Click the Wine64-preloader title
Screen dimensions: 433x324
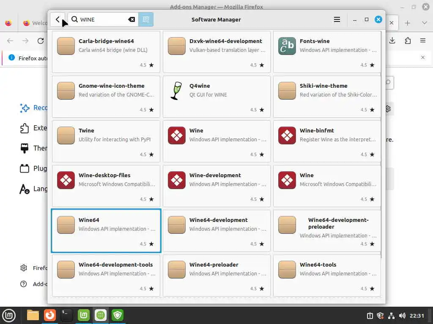[x=214, y=265]
